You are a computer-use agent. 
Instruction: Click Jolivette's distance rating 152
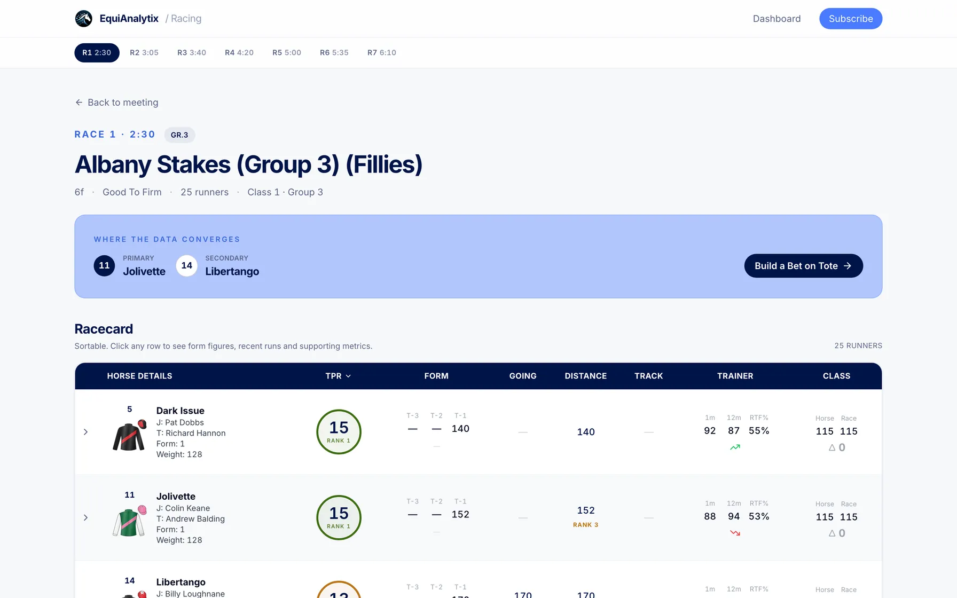click(586, 510)
